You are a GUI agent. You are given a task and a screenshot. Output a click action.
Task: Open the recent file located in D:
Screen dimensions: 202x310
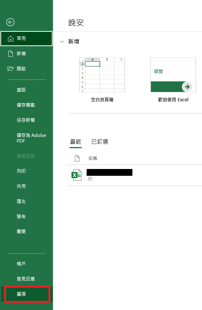(x=135, y=175)
